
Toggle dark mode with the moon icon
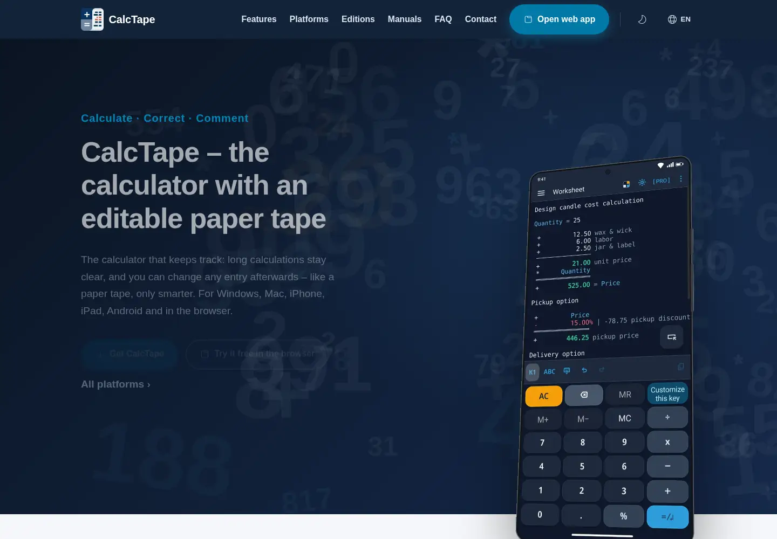tap(642, 19)
